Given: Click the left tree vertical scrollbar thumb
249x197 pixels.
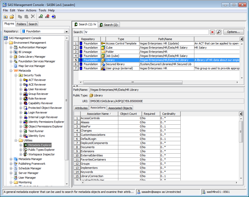Looking at the screenshot, I should [67, 100].
